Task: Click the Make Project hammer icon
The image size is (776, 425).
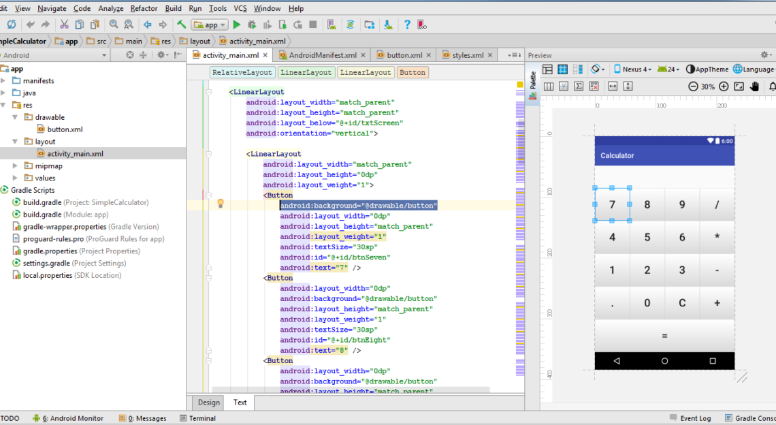Action: tap(182, 25)
